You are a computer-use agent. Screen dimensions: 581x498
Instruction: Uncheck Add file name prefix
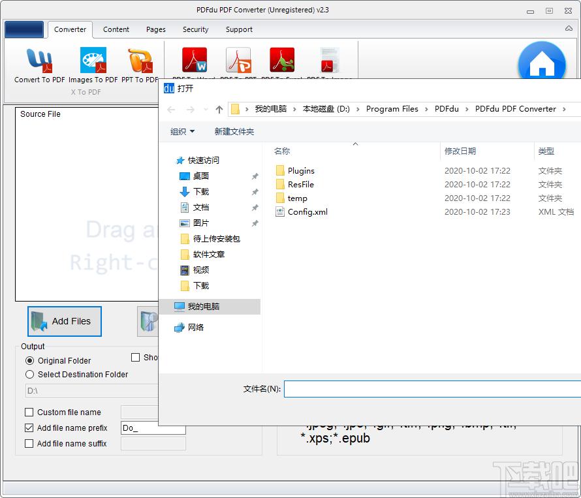tap(29, 428)
